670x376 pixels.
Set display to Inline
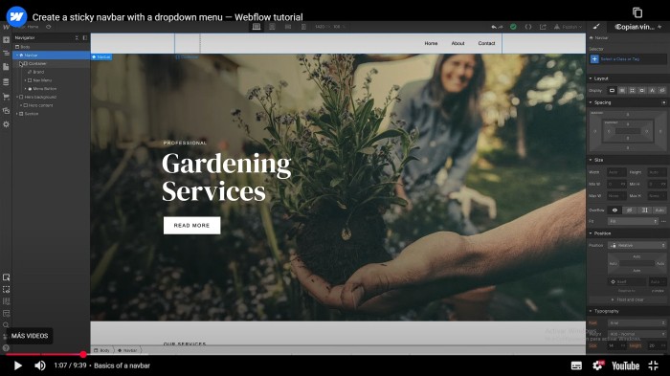pyautogui.click(x=652, y=91)
